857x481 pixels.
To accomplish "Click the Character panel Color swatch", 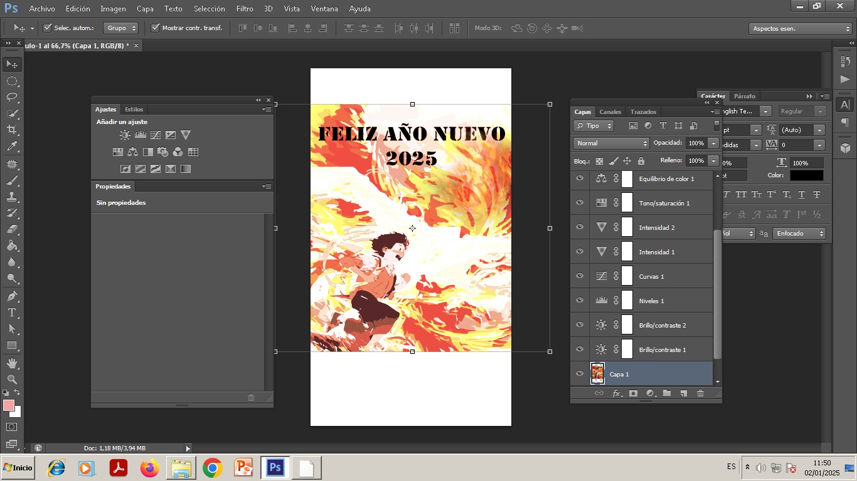I will point(807,175).
